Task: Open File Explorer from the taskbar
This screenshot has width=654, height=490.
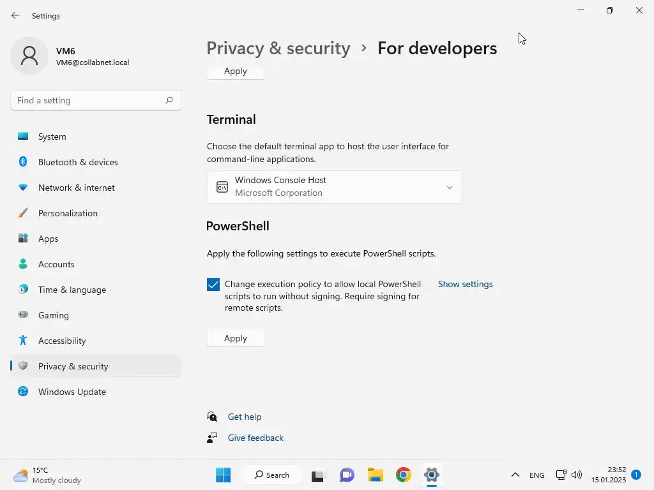Action: [376, 475]
